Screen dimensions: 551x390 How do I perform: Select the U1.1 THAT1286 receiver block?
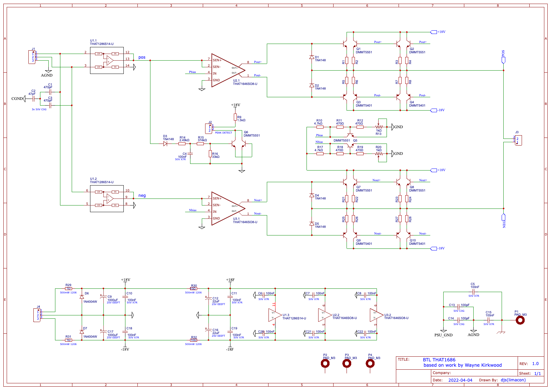pos(107,60)
